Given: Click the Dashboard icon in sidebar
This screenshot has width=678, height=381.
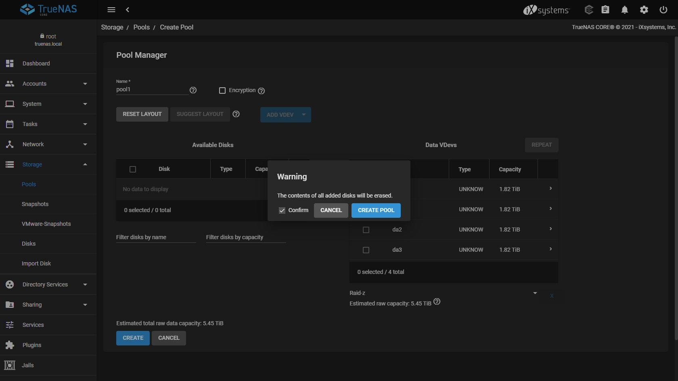Looking at the screenshot, I should coord(10,63).
